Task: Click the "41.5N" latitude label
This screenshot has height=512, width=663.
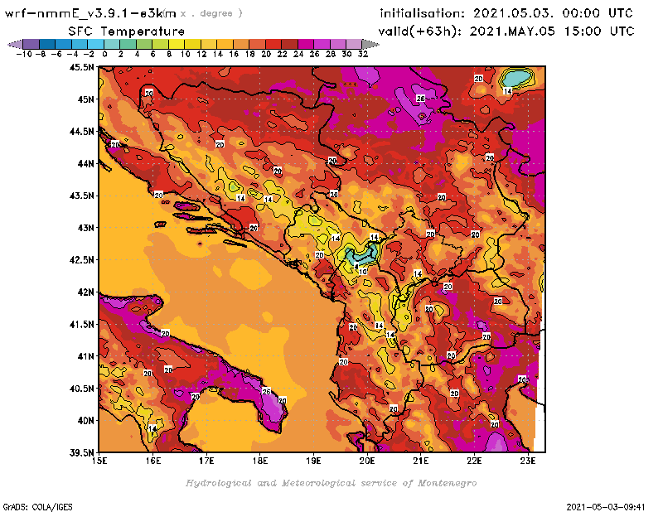Action: click(x=81, y=324)
